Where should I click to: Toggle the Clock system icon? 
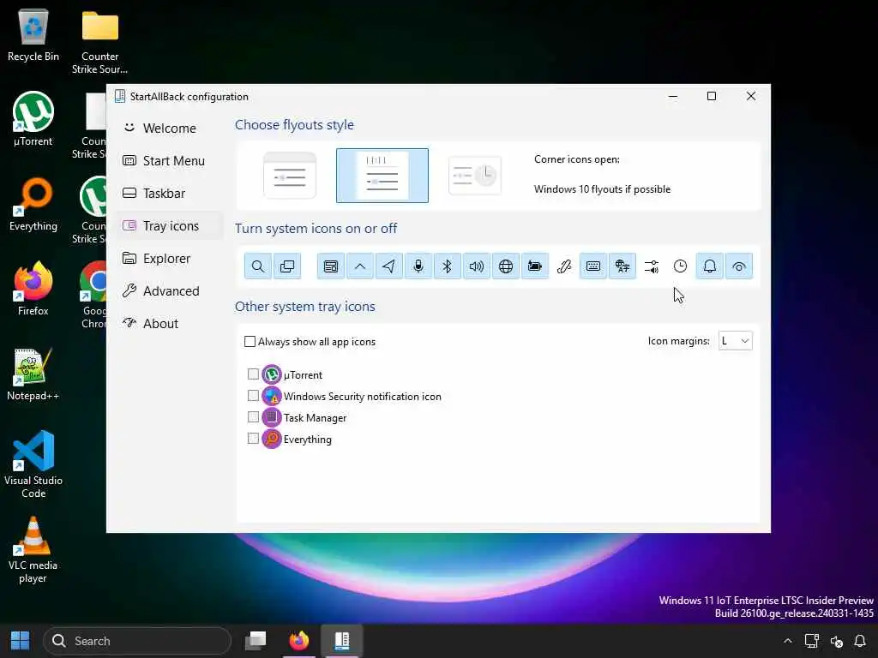(x=680, y=266)
